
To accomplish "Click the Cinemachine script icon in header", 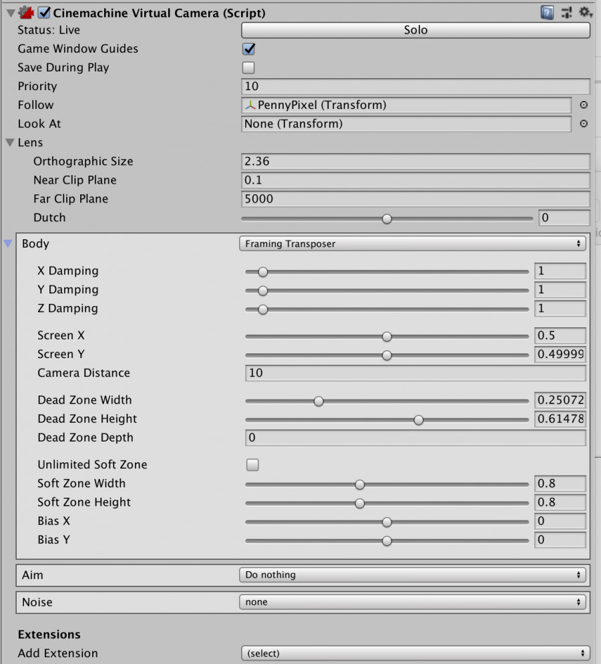I will [x=26, y=13].
